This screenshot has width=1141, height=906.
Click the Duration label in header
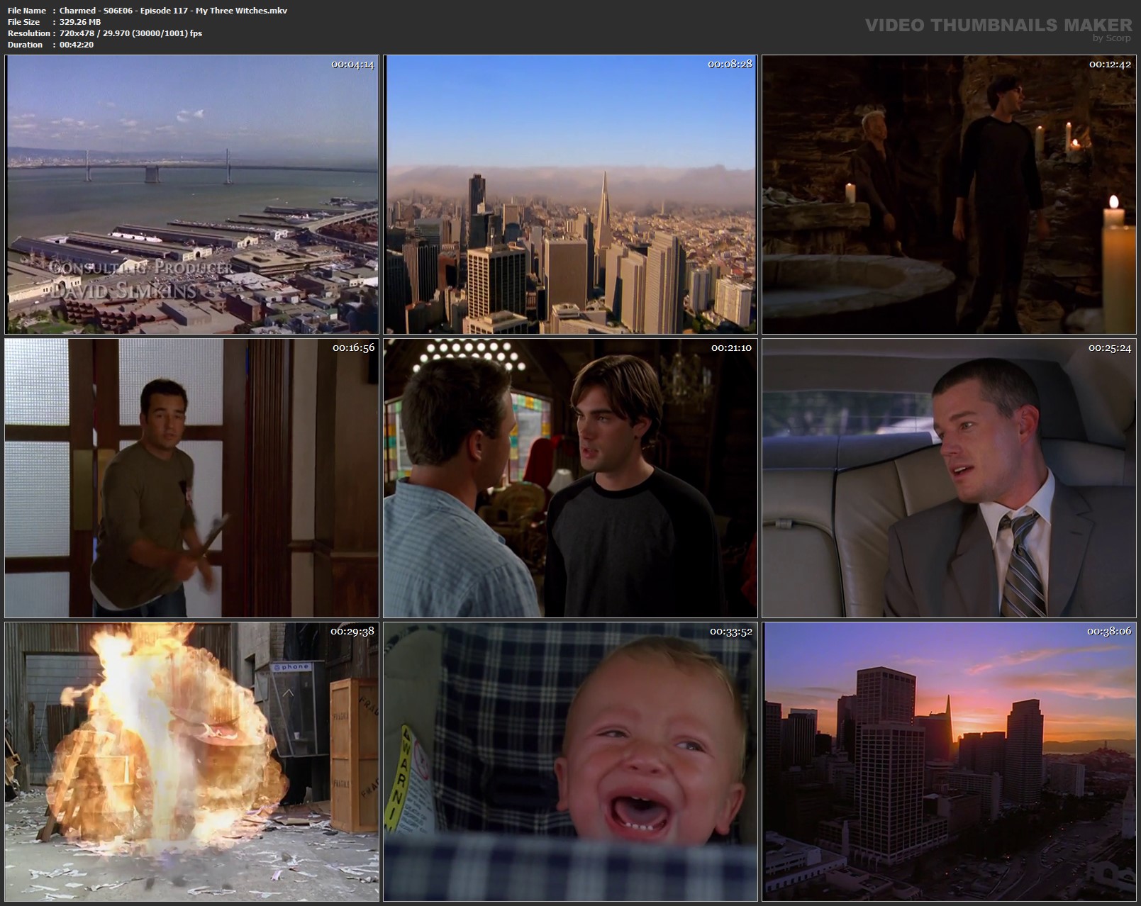tap(26, 45)
